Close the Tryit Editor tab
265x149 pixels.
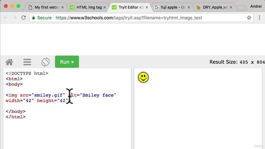pyautogui.click(x=147, y=7)
